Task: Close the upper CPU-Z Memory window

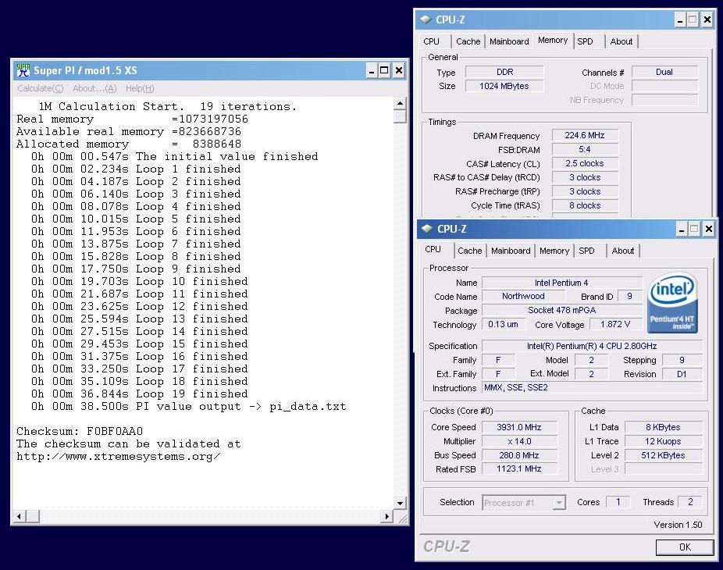Action: [x=707, y=20]
